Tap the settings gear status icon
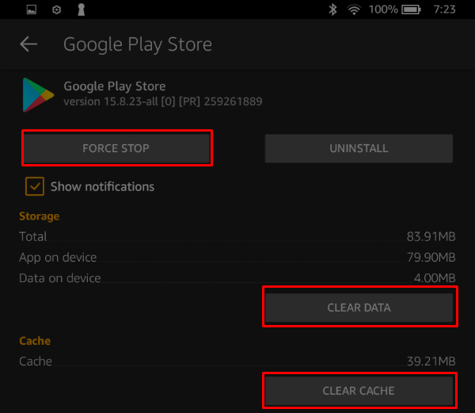 [x=56, y=10]
